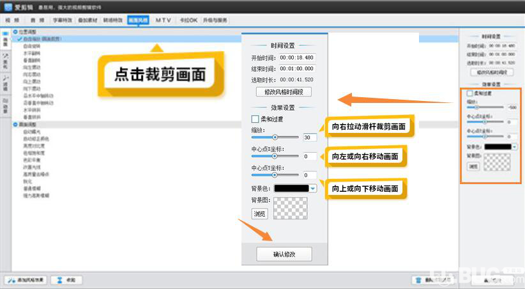525x289 pixels.
Task: Click 开始时间 field 00:00:18.480 in enlarged panel
Action: (x=298, y=58)
